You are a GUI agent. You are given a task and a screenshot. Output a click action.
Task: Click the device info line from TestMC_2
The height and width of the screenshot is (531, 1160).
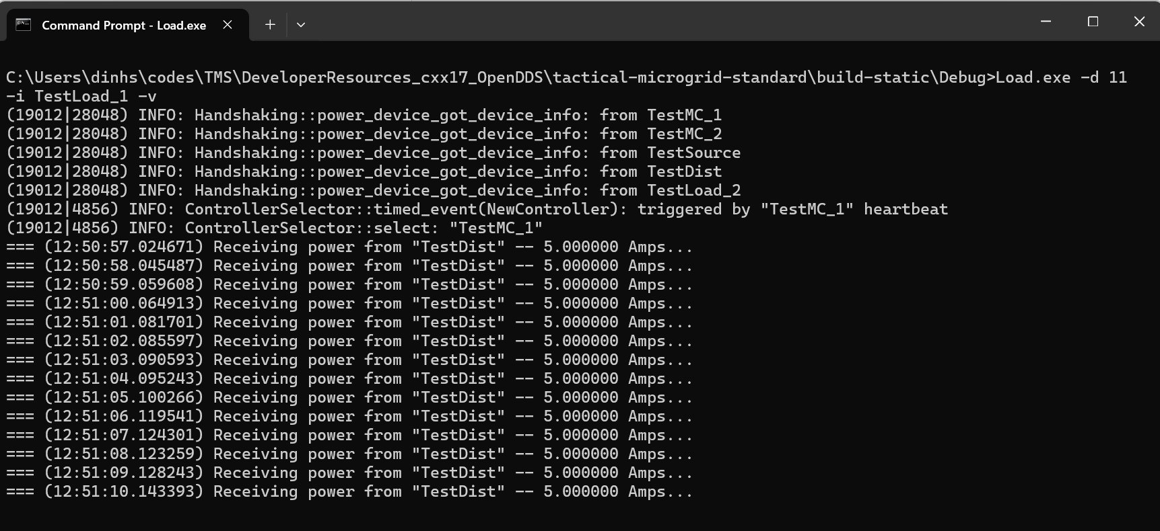pyautogui.click(x=364, y=134)
